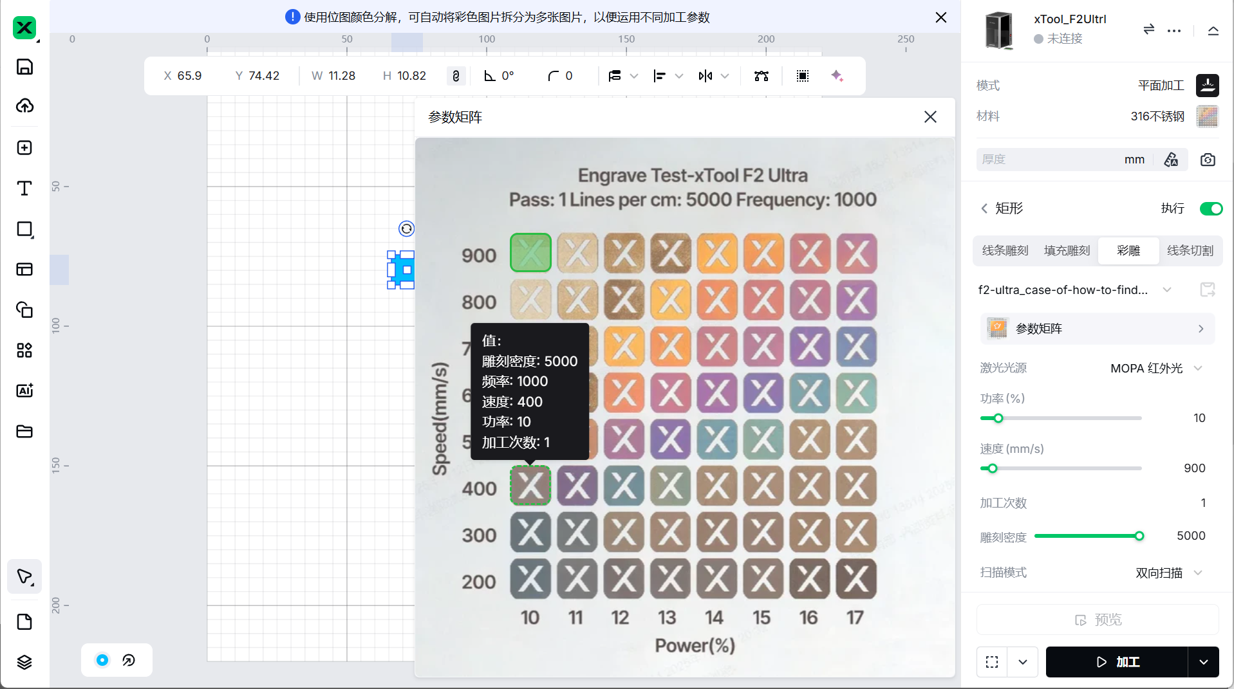Image resolution: width=1234 pixels, height=689 pixels.
Task: Open the AI image generator tool
Action: (x=24, y=390)
